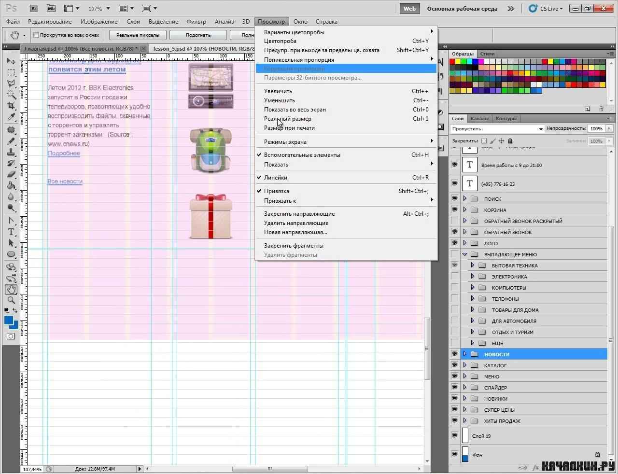The height and width of the screenshot is (474, 618).
Task: Toggle visibility of ОБРАТНЫЙ ЗВОНОК РАСКРЫТЫЙ group
Action: click(454, 221)
